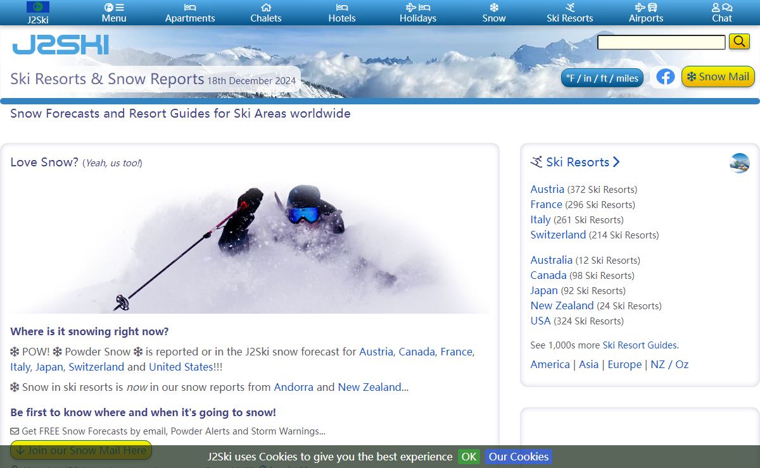Select the Holidays menu item

pyautogui.click(x=418, y=13)
